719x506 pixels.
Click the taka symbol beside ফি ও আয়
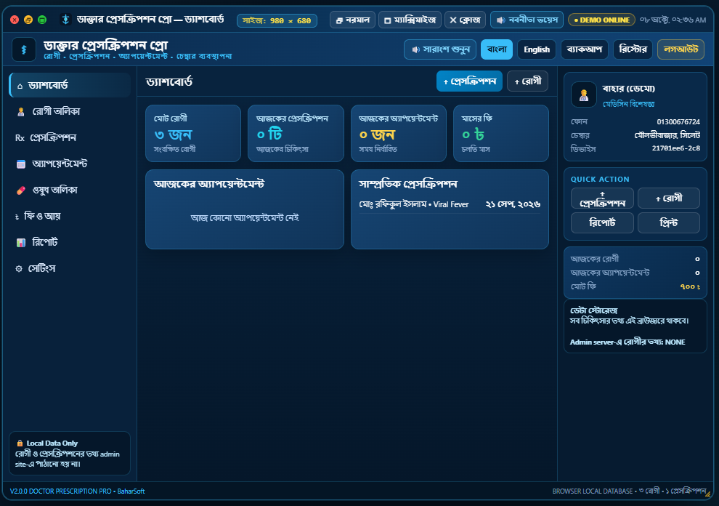point(17,217)
